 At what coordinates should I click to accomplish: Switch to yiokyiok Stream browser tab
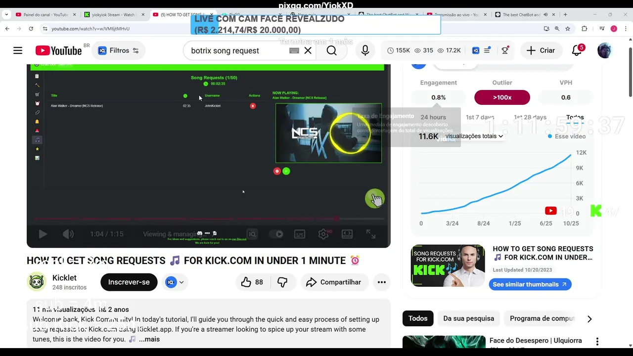tap(113, 14)
